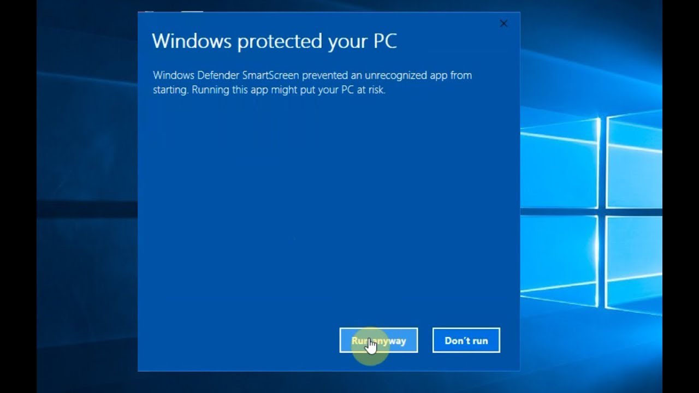Click the 'Windows protected your PC' heading

[x=274, y=41]
